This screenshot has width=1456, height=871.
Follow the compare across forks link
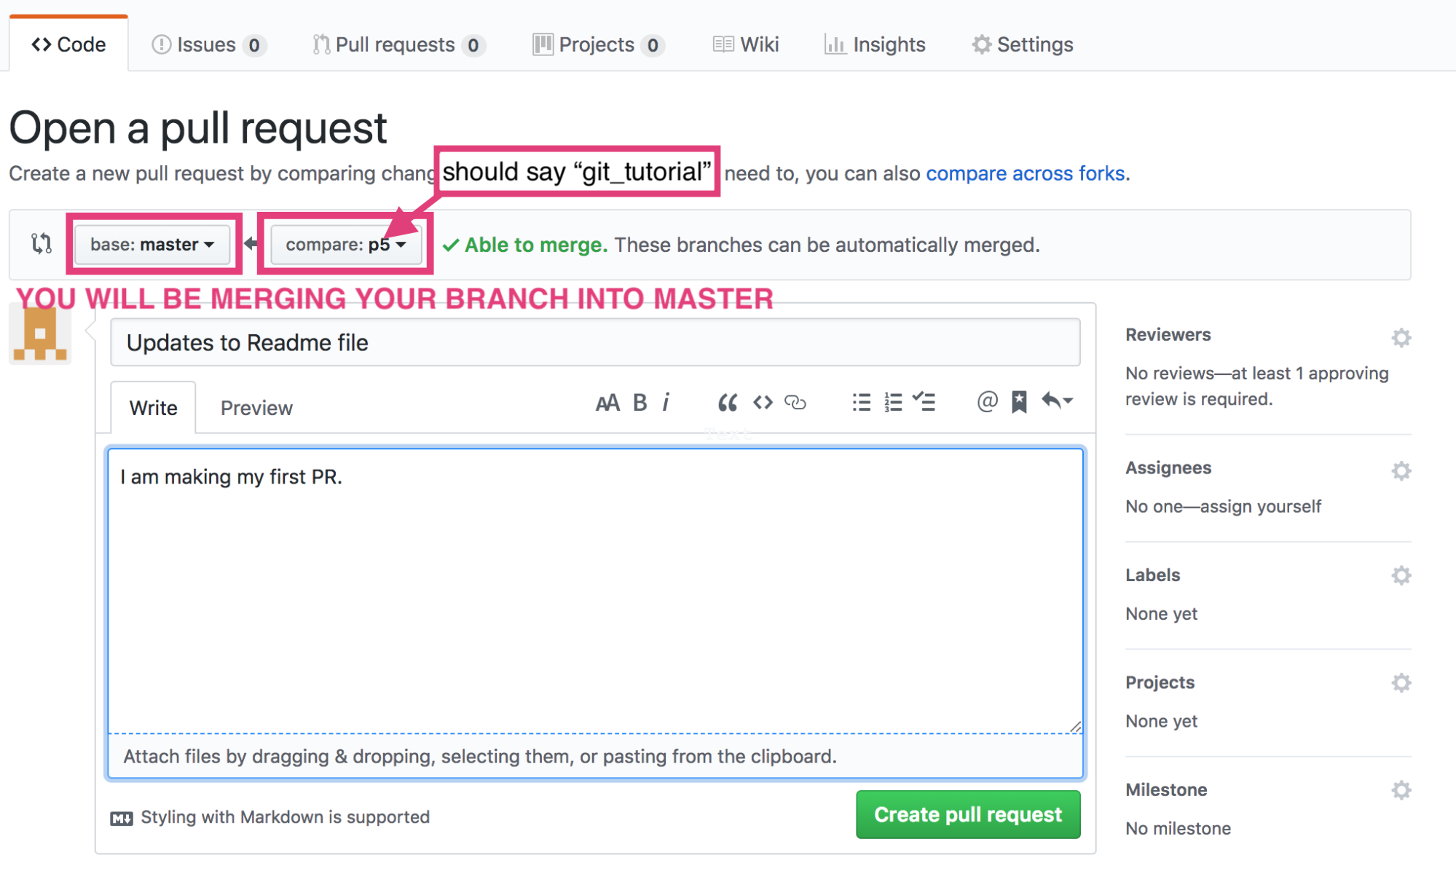coord(1025,173)
